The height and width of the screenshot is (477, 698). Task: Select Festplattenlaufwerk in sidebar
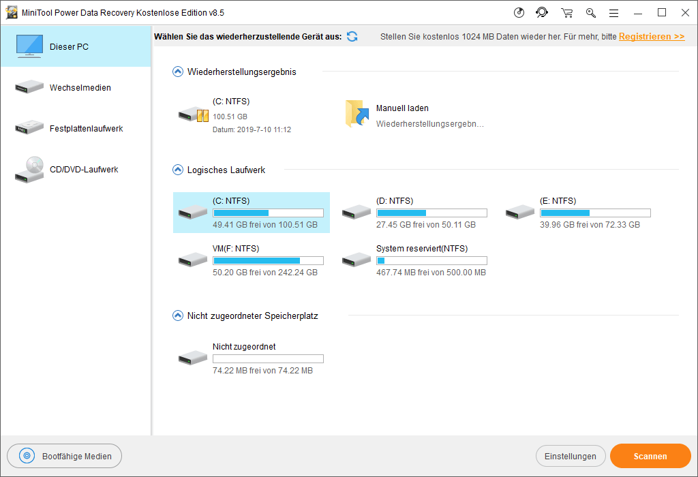coord(76,128)
